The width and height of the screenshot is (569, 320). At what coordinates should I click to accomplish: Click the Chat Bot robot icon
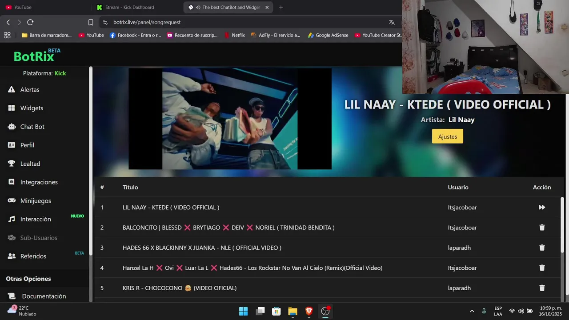pos(12,127)
